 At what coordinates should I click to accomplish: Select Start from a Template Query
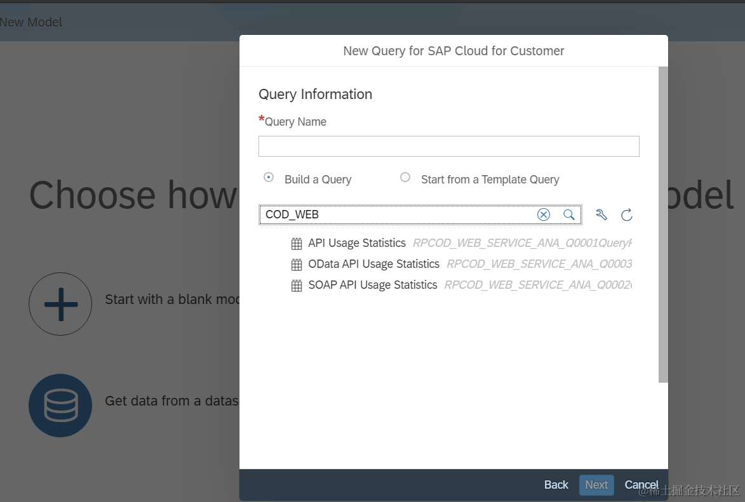[405, 178]
